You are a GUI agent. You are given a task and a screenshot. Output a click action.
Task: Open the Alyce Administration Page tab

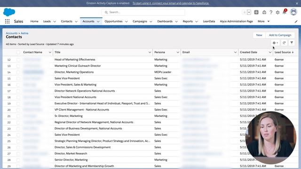tap(236, 21)
